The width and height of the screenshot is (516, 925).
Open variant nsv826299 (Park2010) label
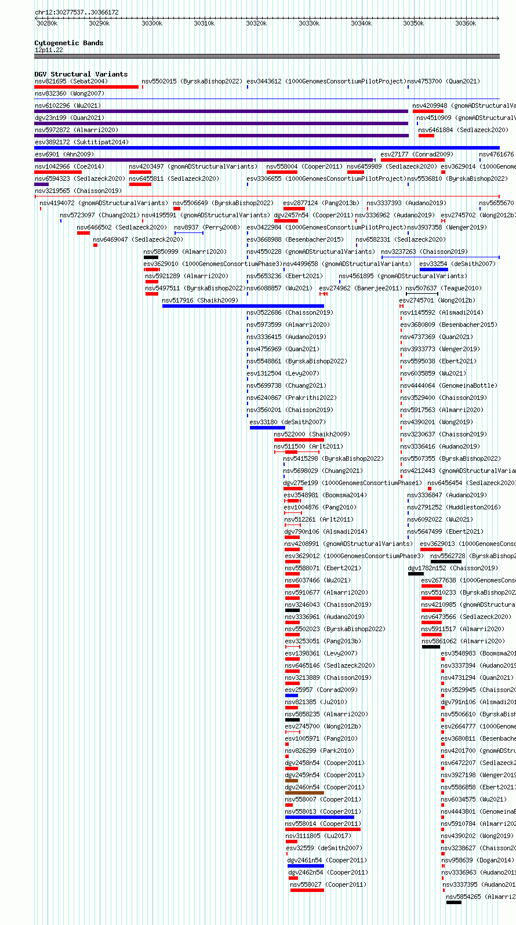(320, 751)
